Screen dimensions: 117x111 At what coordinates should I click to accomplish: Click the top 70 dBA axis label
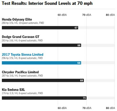coord(87,15)
